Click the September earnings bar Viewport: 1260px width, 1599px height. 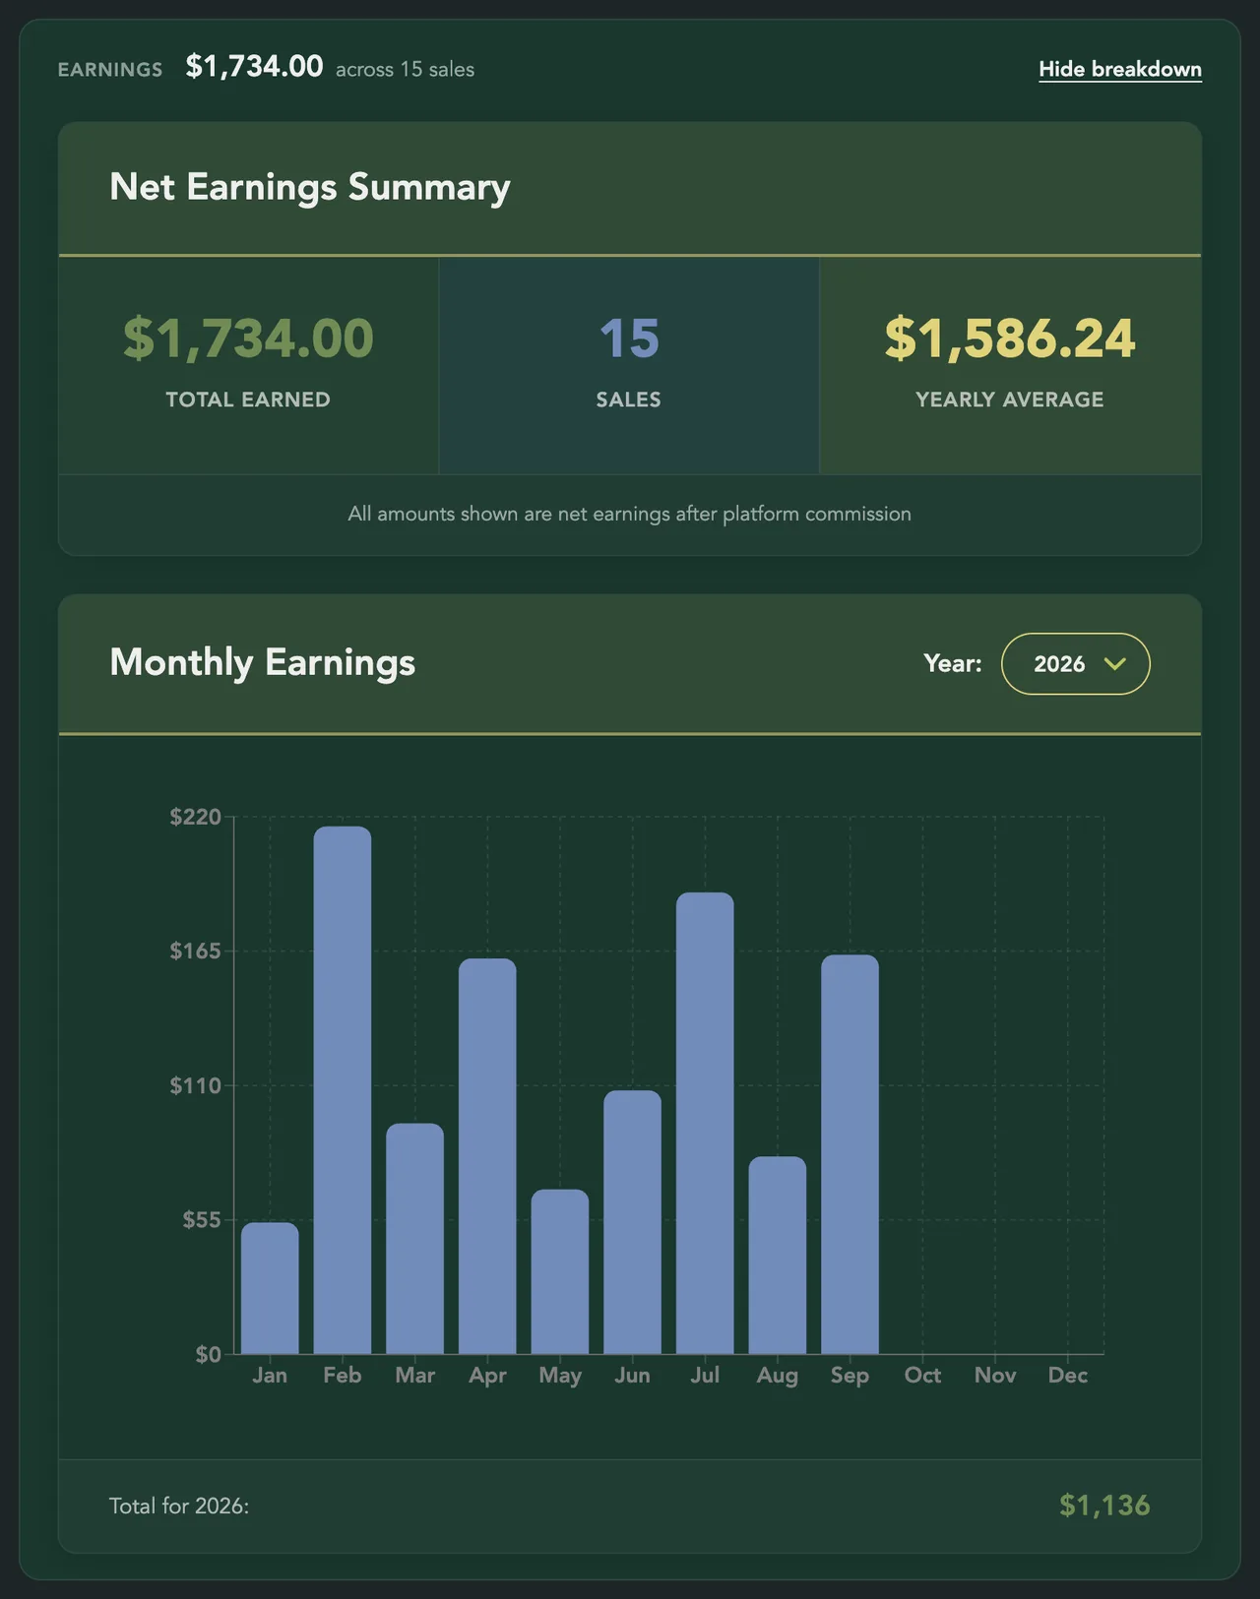click(x=850, y=1154)
